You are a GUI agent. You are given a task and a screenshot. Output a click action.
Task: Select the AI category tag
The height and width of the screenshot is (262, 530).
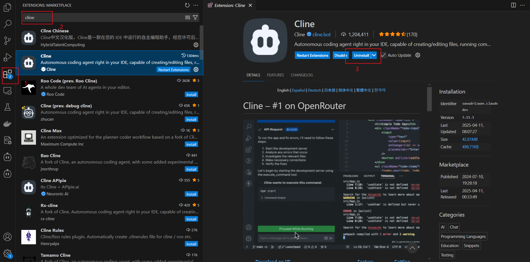pyautogui.click(x=443, y=227)
